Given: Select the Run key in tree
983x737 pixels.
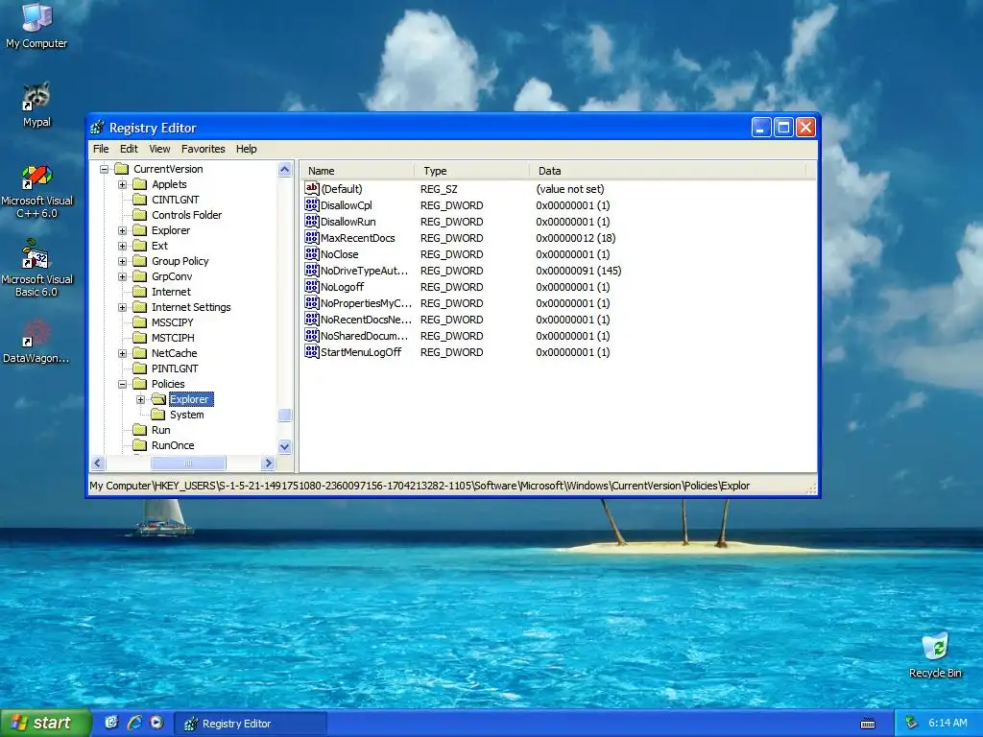Looking at the screenshot, I should click(x=160, y=430).
